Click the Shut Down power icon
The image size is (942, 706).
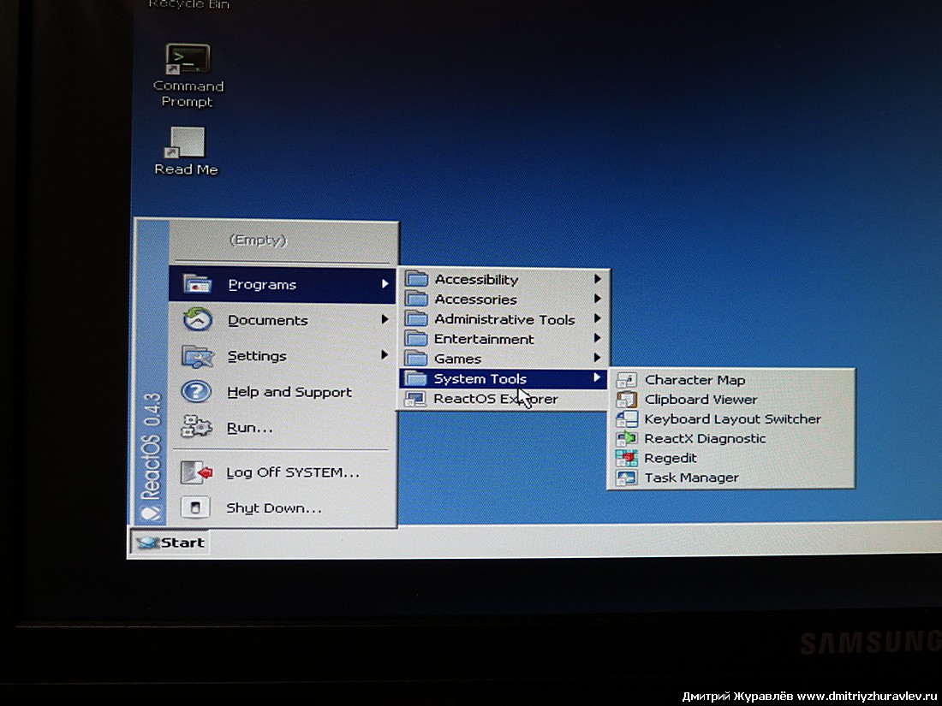[195, 507]
